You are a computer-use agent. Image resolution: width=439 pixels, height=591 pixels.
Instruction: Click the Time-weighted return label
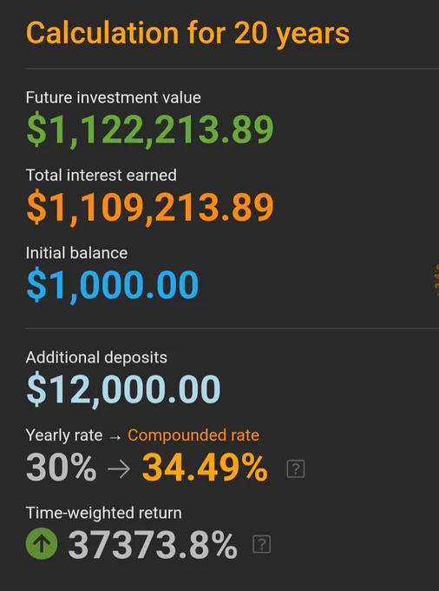point(104,514)
